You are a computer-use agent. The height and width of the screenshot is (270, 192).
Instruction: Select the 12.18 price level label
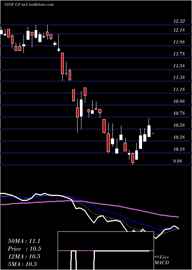179,30
